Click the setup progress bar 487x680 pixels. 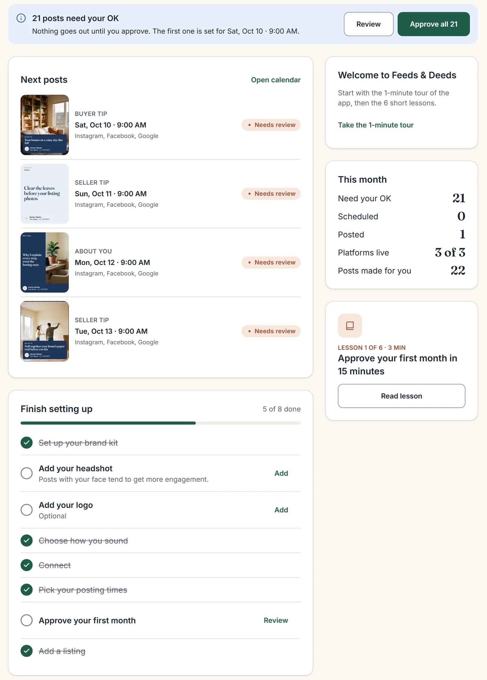(x=160, y=423)
